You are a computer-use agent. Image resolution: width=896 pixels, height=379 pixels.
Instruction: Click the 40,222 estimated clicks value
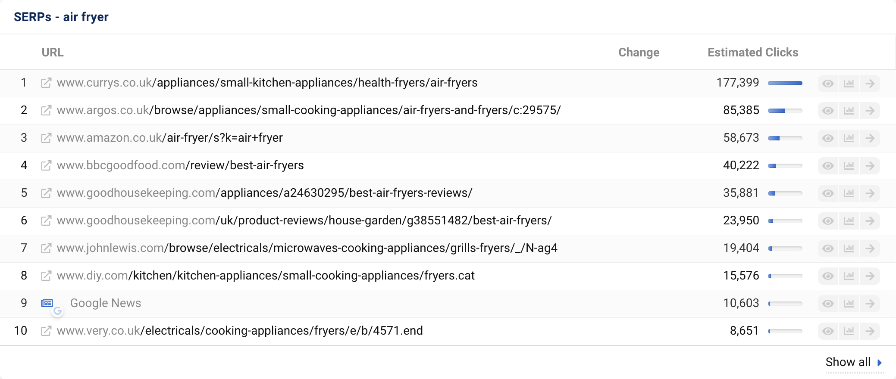(741, 165)
